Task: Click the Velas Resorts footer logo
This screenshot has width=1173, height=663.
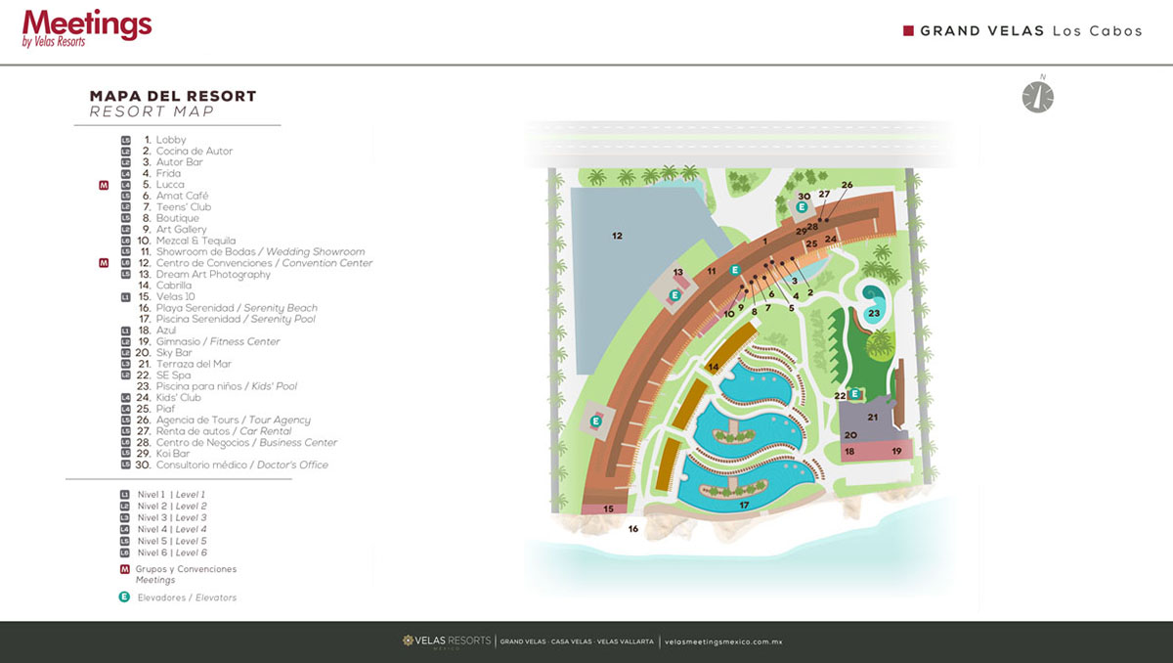Action: 446,641
